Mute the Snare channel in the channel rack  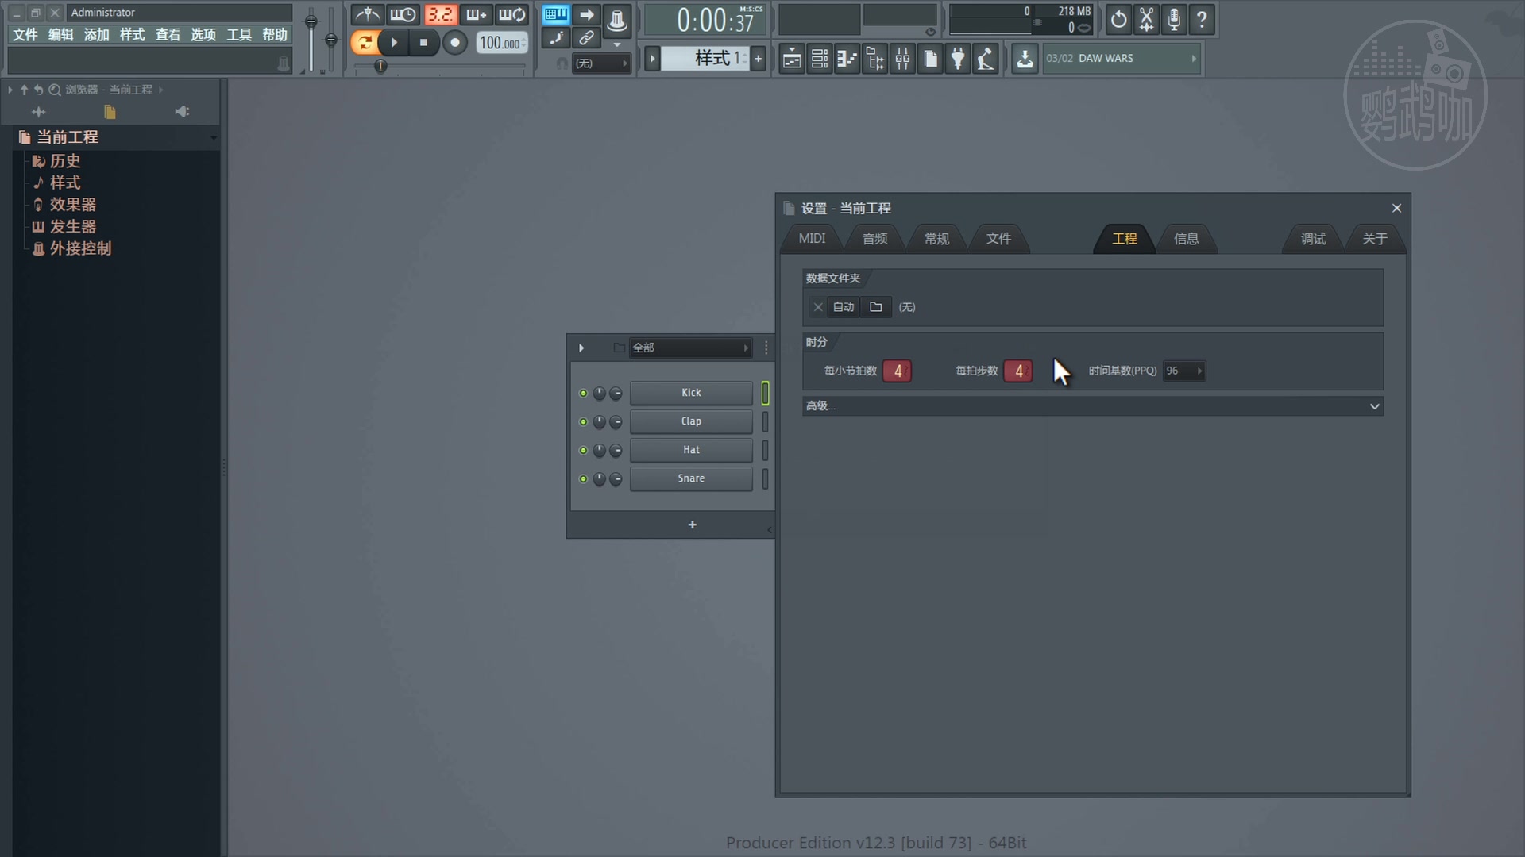[581, 479]
